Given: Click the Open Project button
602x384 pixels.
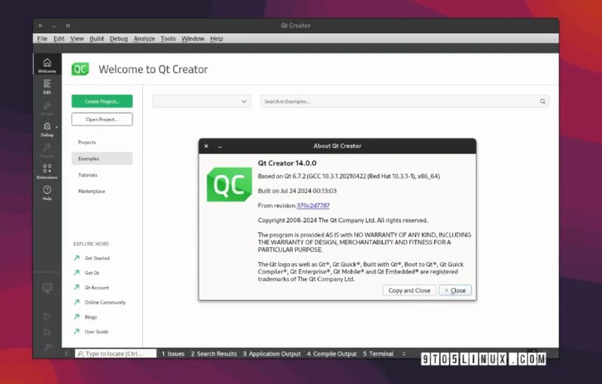Looking at the screenshot, I should pos(102,119).
